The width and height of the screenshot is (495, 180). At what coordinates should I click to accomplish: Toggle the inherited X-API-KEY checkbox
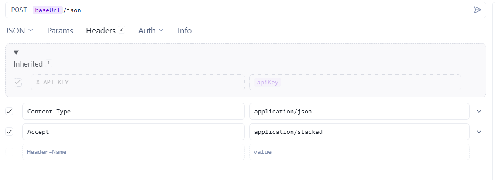point(18,82)
